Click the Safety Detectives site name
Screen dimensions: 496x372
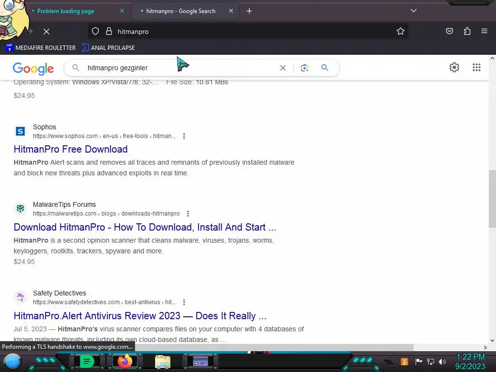point(60,293)
